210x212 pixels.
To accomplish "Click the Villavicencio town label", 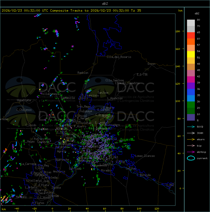I will [51, 94].
